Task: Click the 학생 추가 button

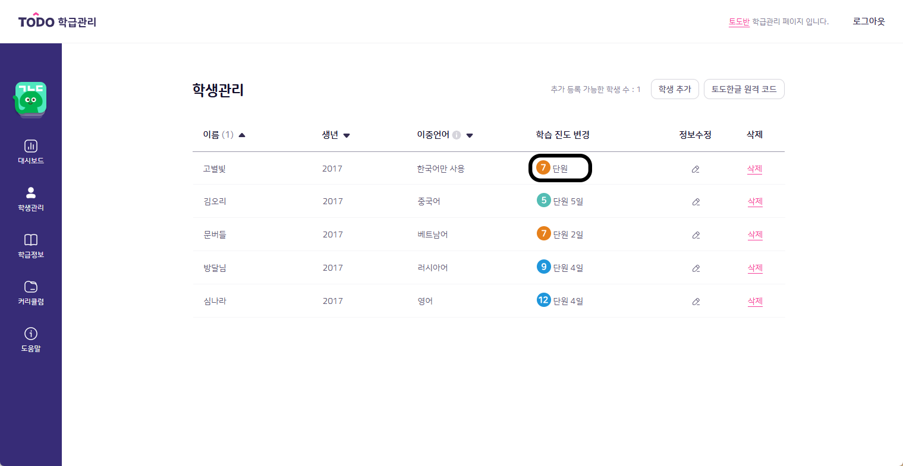Action: pos(675,89)
